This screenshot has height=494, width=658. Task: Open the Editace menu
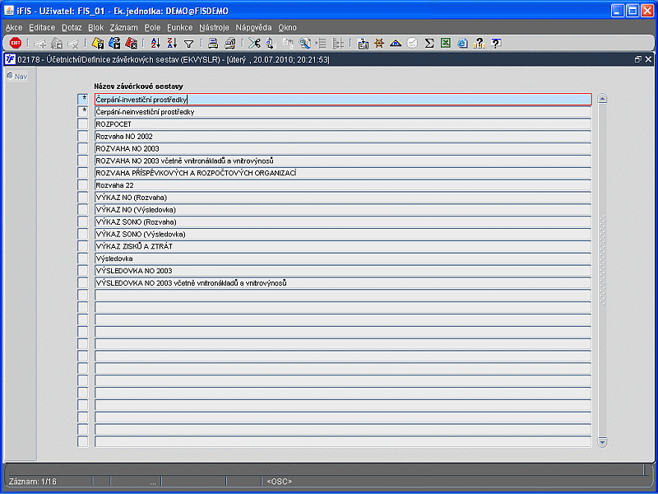click(x=42, y=28)
